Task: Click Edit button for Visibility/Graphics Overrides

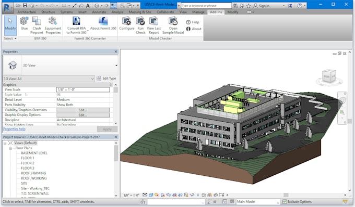Action: [x=83, y=110]
